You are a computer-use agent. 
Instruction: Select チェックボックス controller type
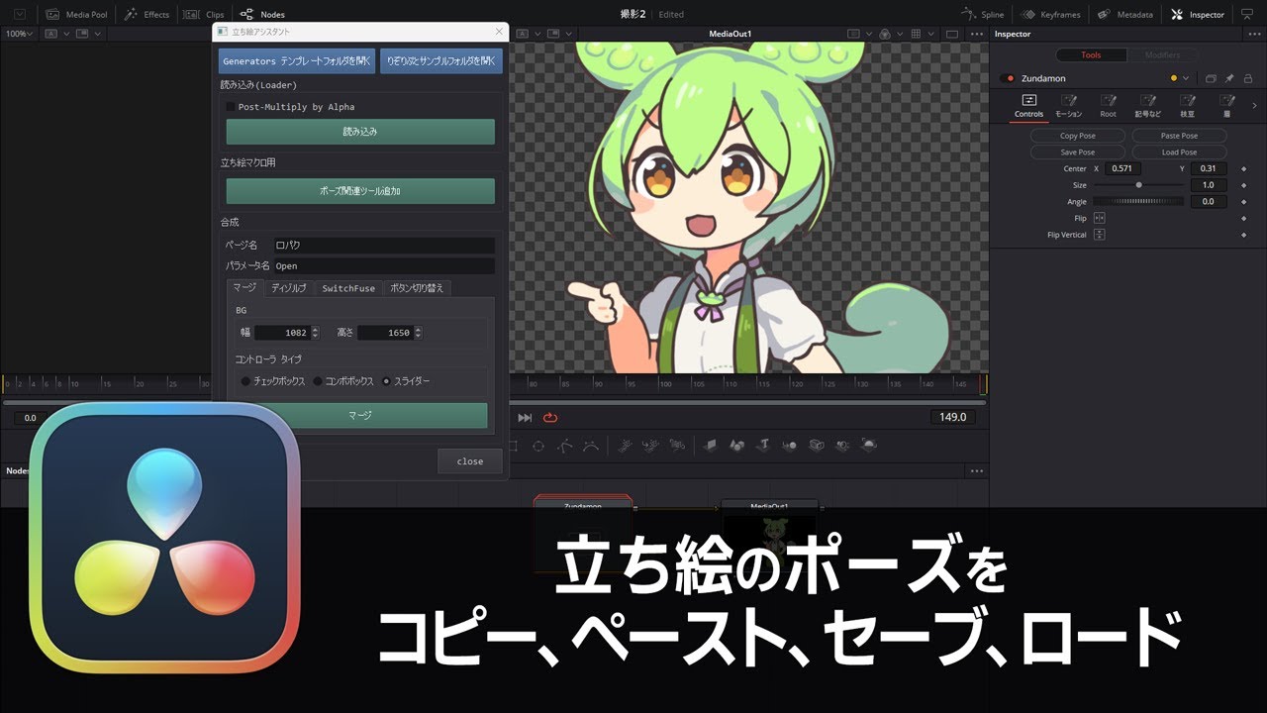245,381
